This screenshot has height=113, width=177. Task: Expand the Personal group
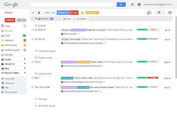pyautogui.click(x=36, y=99)
